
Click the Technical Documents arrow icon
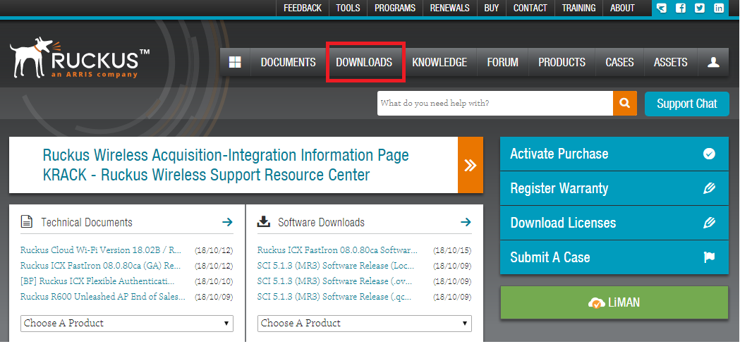(x=227, y=222)
